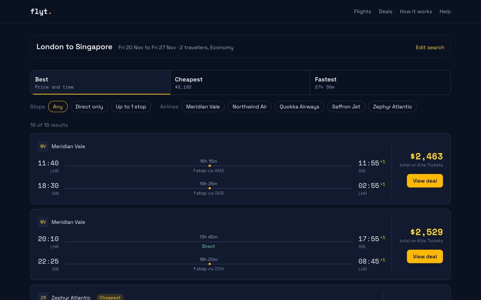Click the 02:55 +1 LHR arrival time

point(372,185)
